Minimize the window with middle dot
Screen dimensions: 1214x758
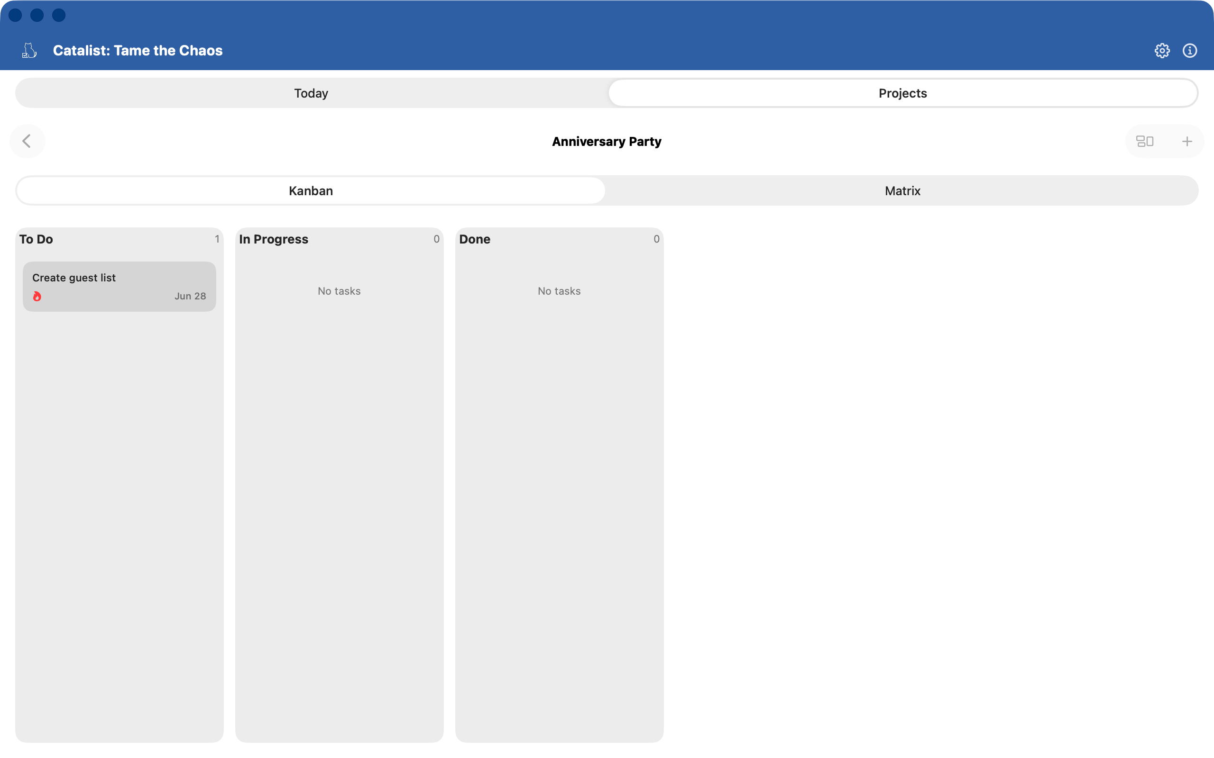[x=37, y=15]
